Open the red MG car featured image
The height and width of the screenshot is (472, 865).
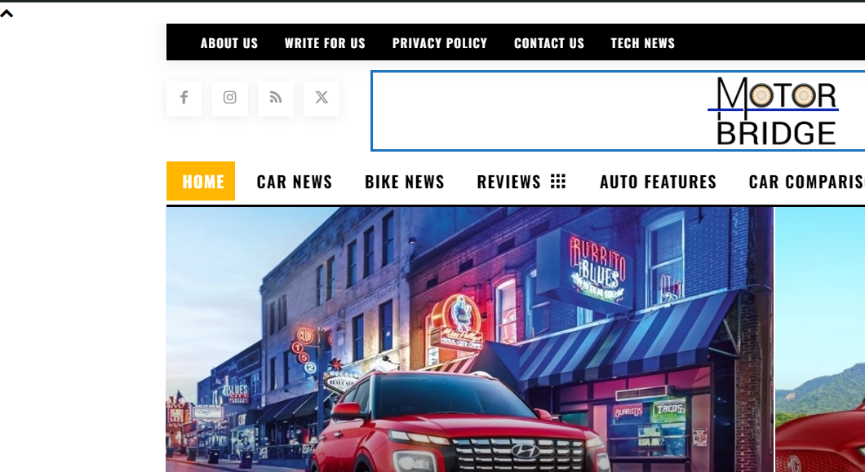(x=820, y=340)
